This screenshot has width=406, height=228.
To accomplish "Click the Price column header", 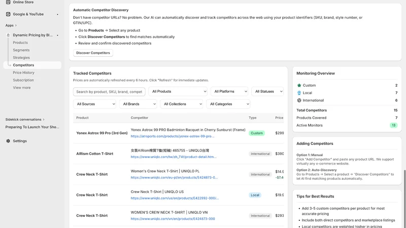I will (x=279, y=118).
